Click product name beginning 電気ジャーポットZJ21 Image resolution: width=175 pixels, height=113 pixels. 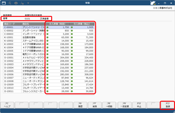(x=34, y=54)
